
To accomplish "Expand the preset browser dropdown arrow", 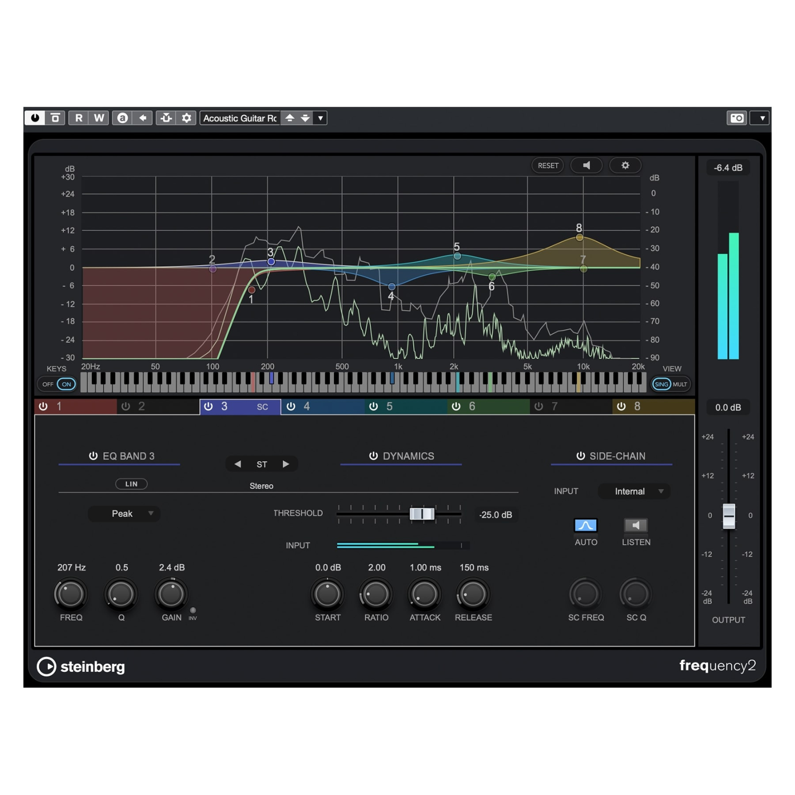I will click(320, 118).
